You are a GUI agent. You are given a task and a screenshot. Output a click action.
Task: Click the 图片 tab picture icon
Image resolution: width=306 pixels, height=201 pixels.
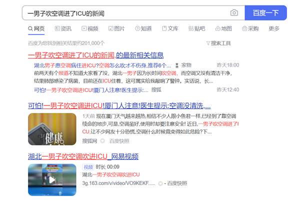[x=110, y=28]
